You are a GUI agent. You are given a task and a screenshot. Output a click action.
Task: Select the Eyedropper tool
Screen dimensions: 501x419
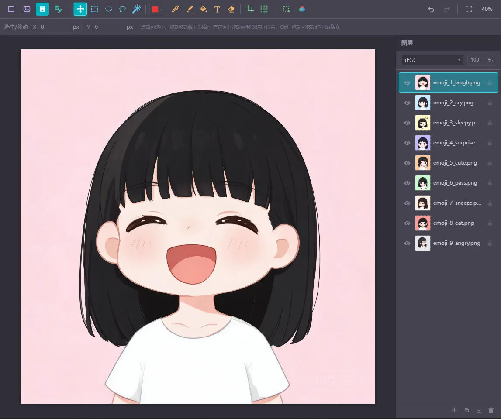175,9
